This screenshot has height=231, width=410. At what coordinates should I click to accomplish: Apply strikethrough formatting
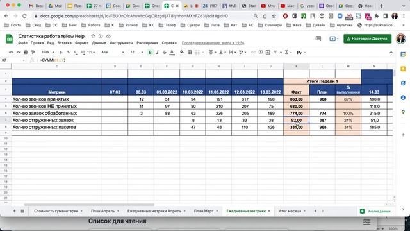(x=165, y=53)
